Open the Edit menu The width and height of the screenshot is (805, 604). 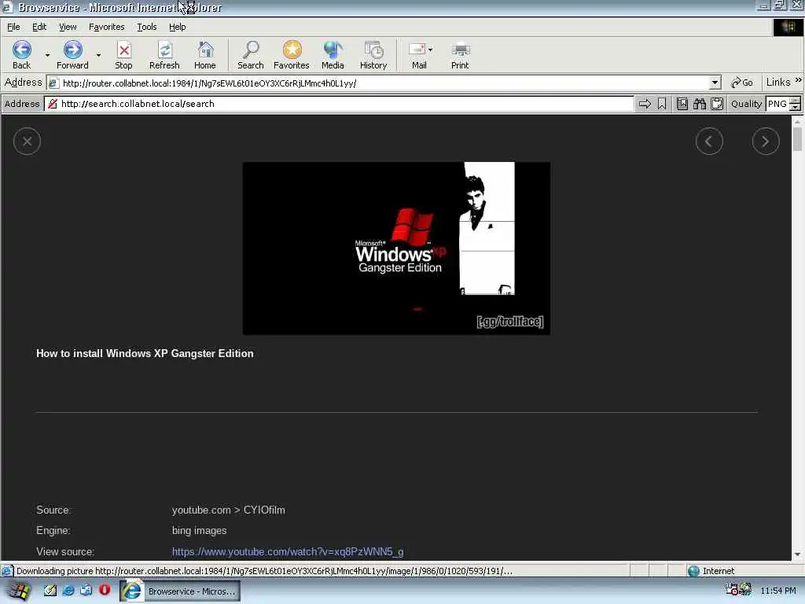(39, 27)
